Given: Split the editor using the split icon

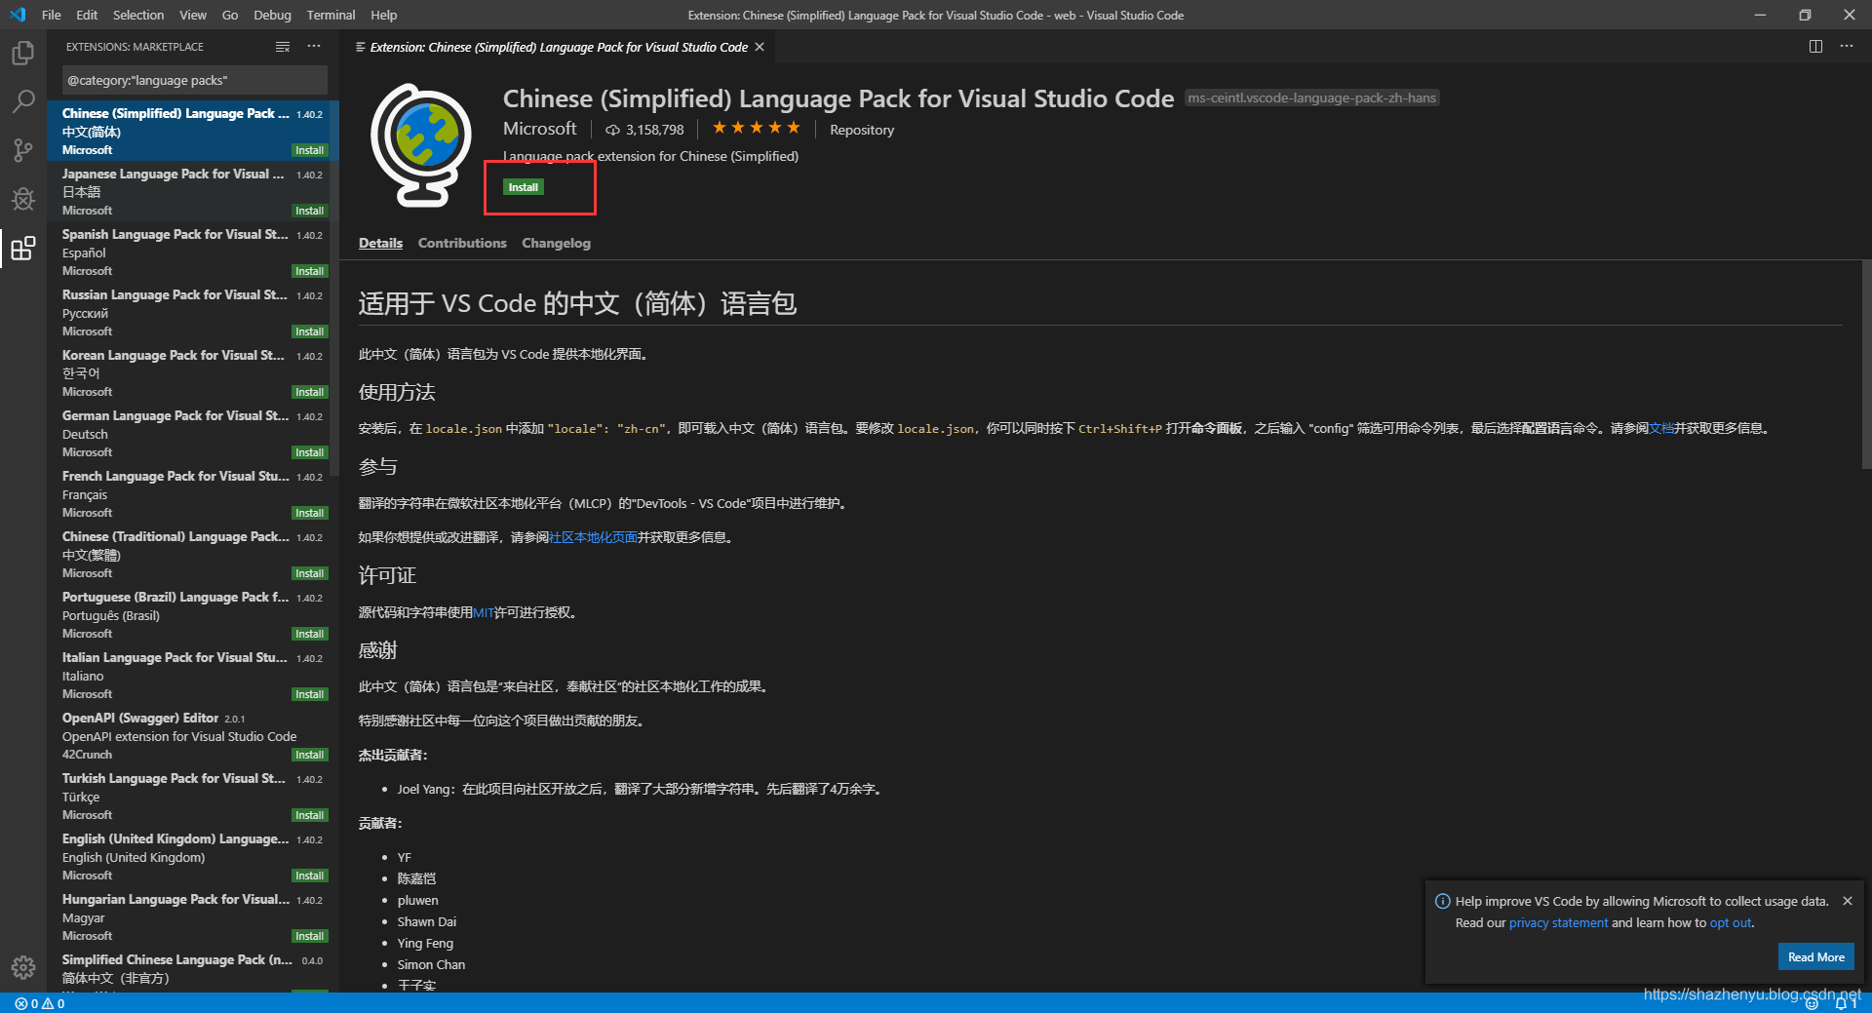Looking at the screenshot, I should pos(1814,46).
